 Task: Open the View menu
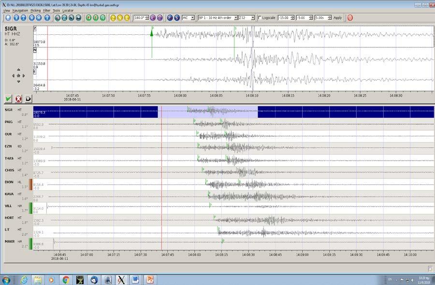[x=6, y=11]
